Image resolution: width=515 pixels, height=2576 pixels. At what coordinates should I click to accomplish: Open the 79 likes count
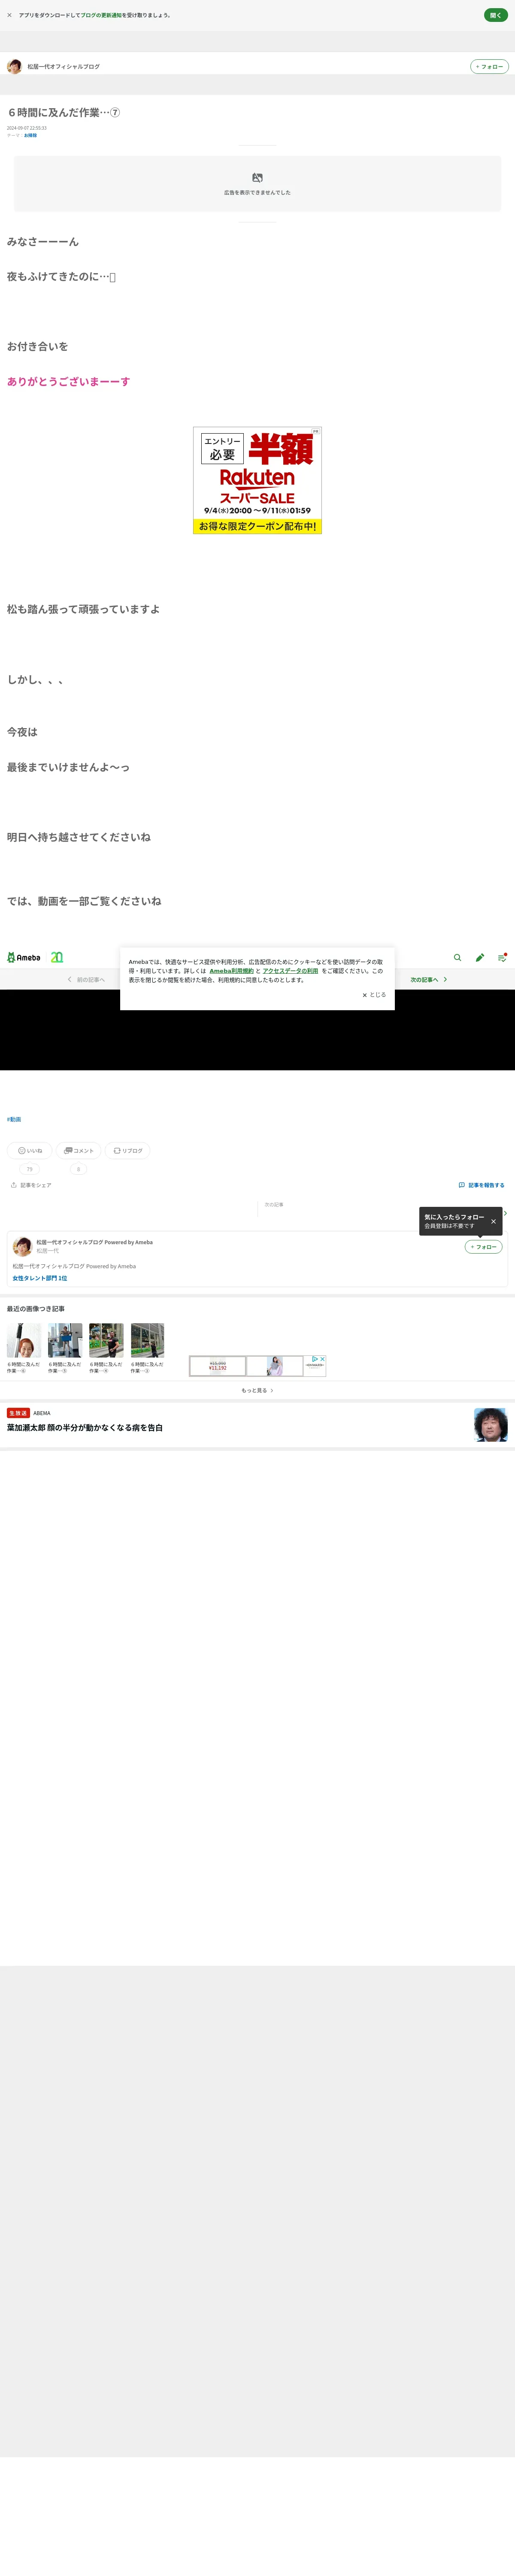[x=29, y=1169]
